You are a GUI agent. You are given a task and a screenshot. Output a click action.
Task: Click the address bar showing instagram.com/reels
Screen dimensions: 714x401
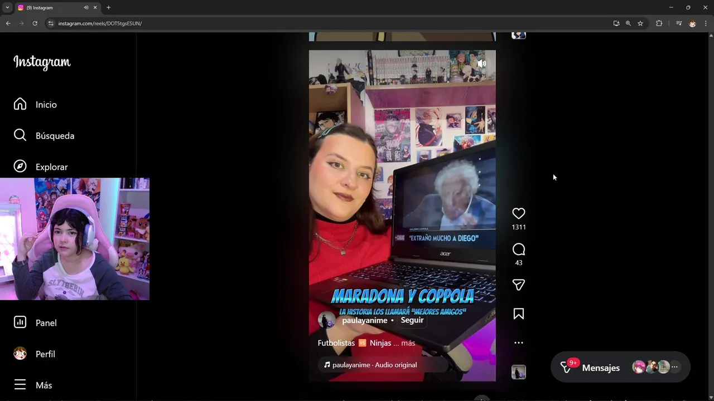coord(329,23)
